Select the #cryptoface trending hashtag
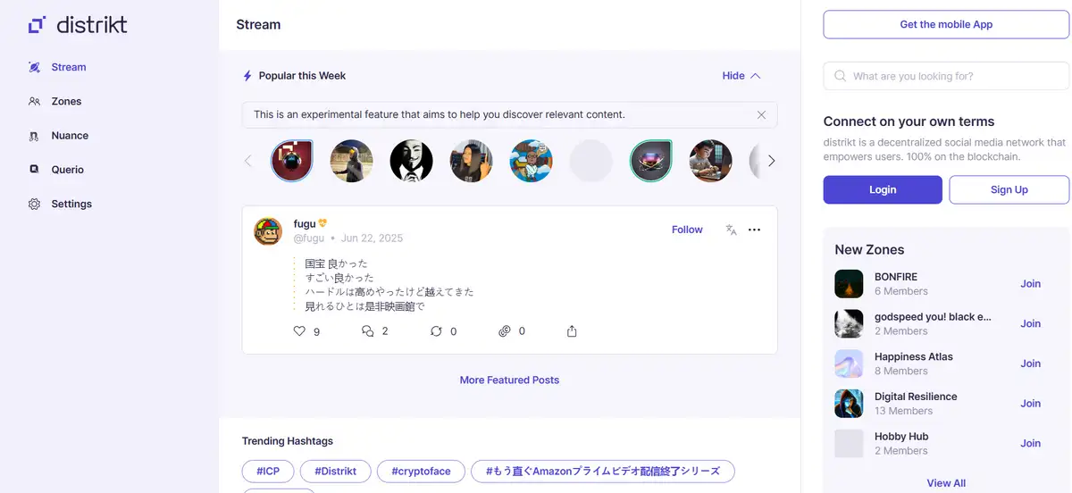 click(420, 471)
